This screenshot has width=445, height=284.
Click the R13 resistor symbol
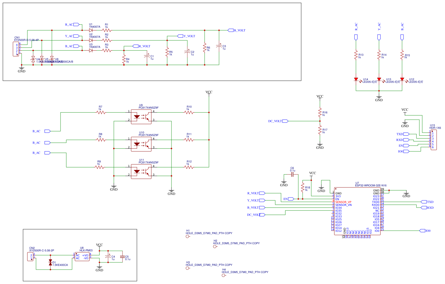click(356, 55)
